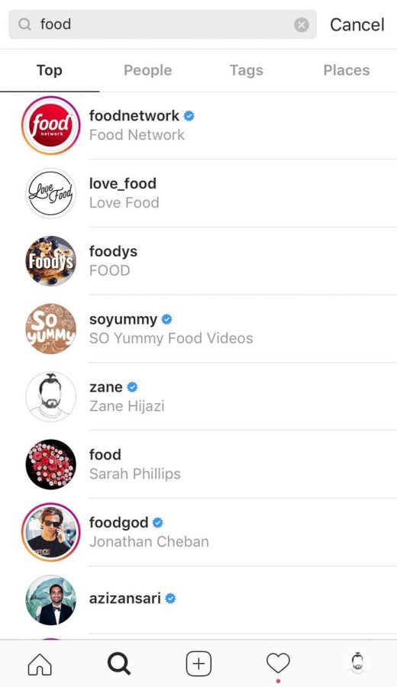Open the profile avatar in bottom bar
The width and height of the screenshot is (397, 687).
(x=357, y=663)
